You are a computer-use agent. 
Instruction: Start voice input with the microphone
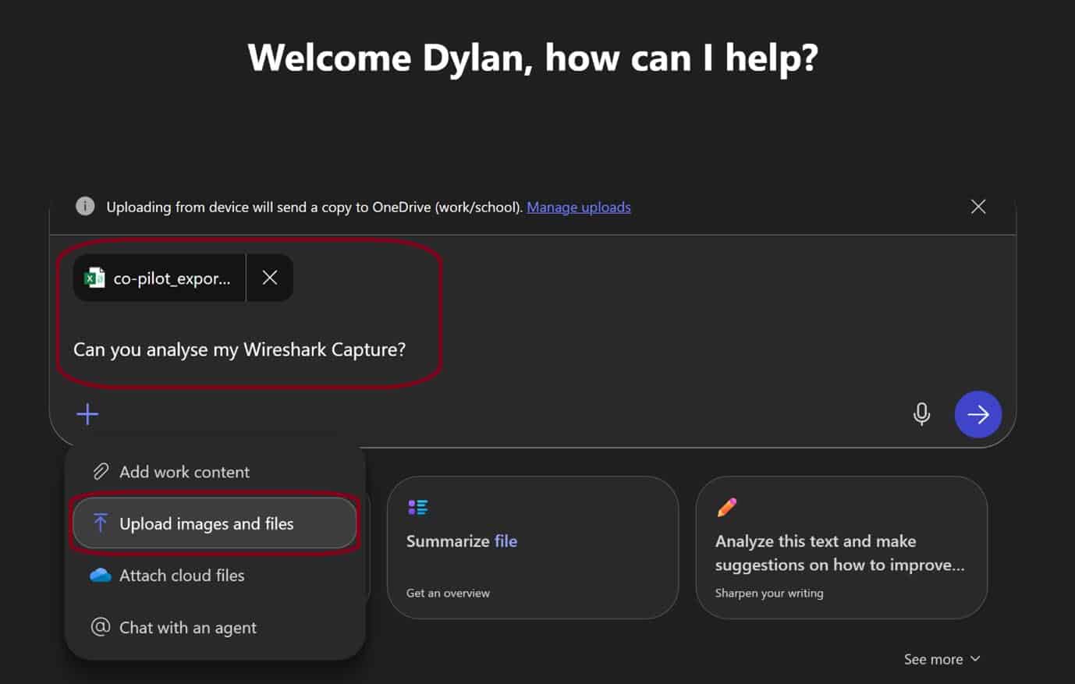pos(921,414)
